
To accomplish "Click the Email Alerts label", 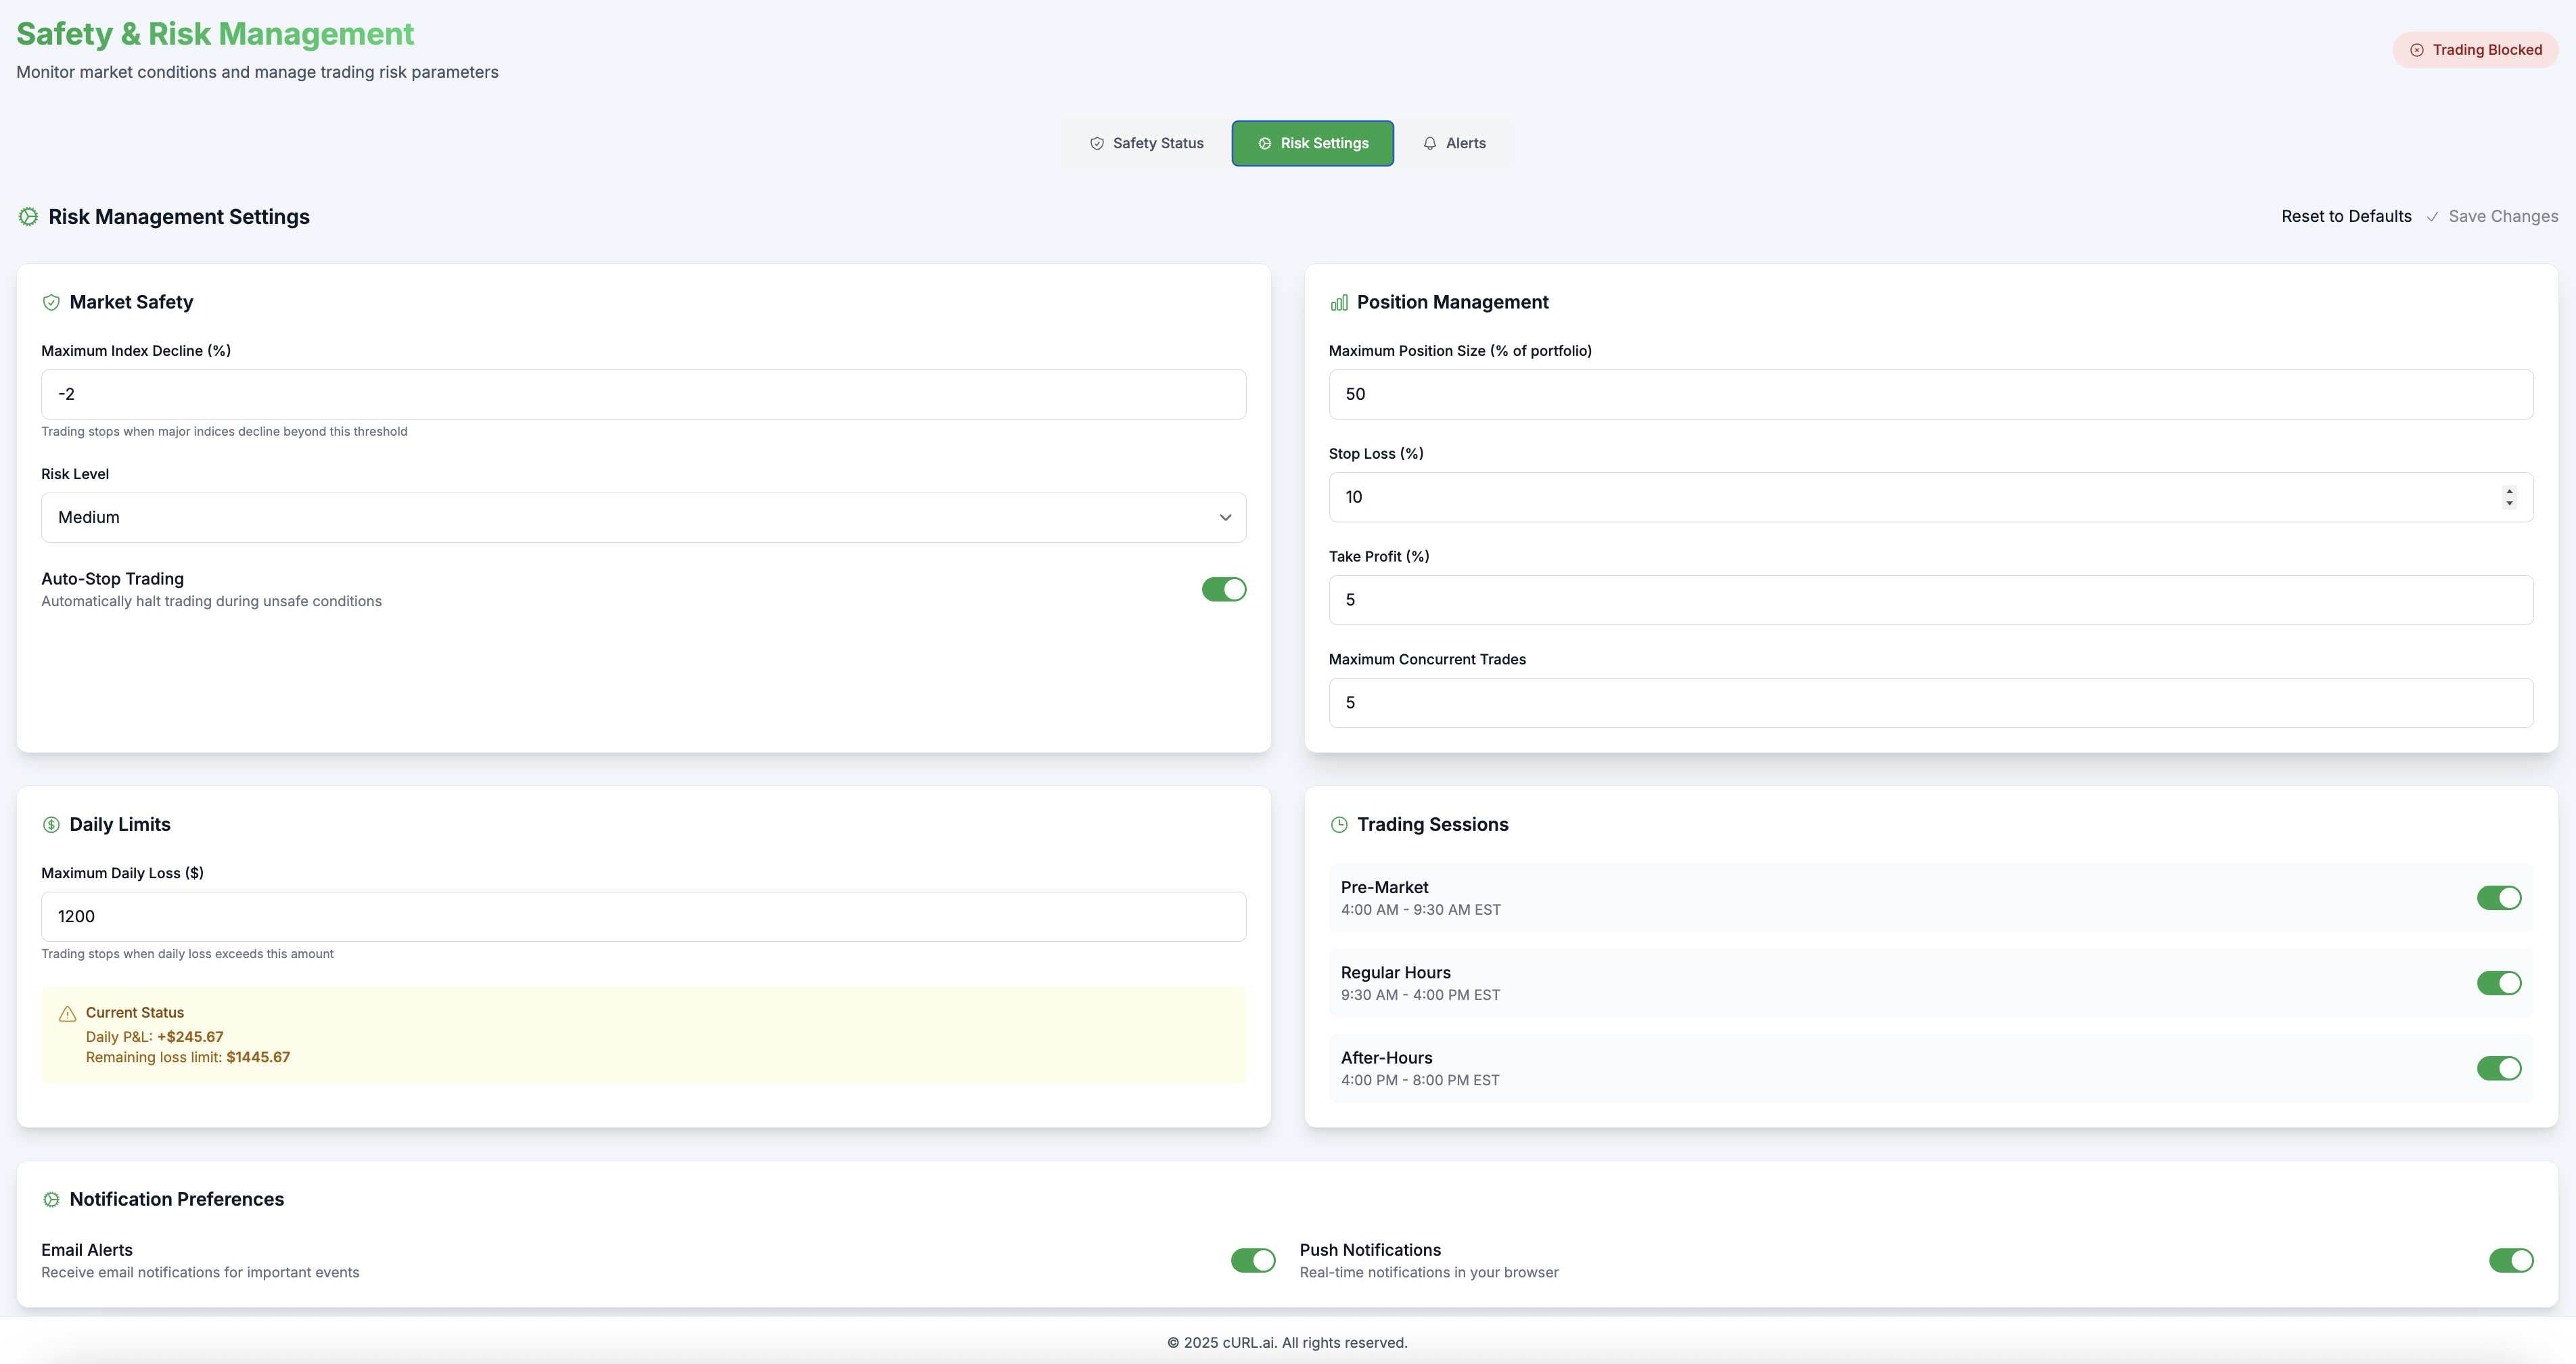I will point(87,1250).
